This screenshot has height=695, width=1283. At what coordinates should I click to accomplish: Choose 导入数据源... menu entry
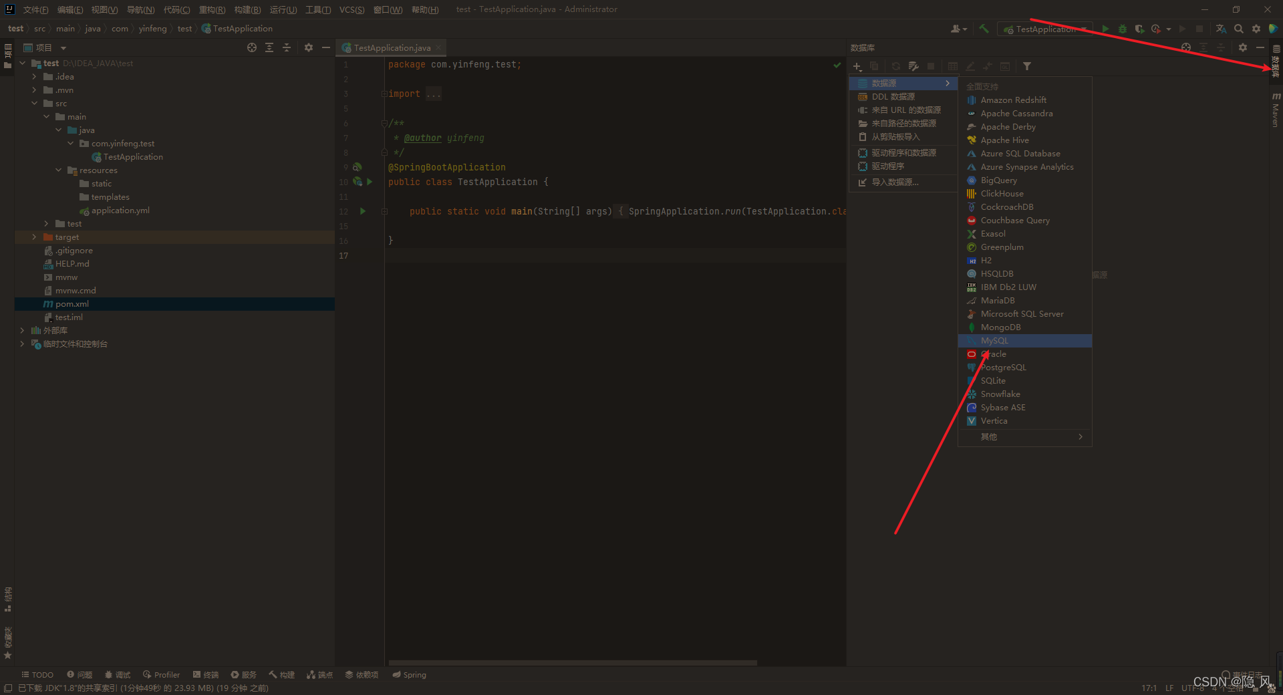pos(903,182)
